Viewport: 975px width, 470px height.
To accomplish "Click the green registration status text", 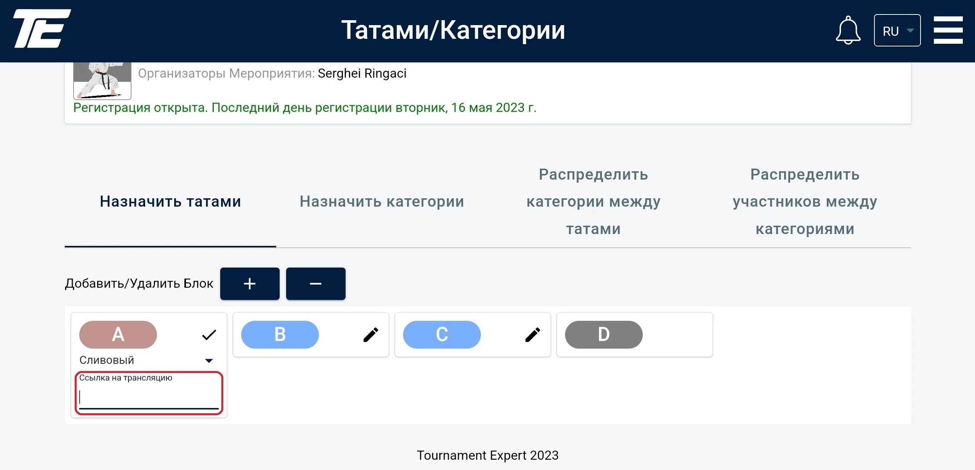I will (305, 108).
